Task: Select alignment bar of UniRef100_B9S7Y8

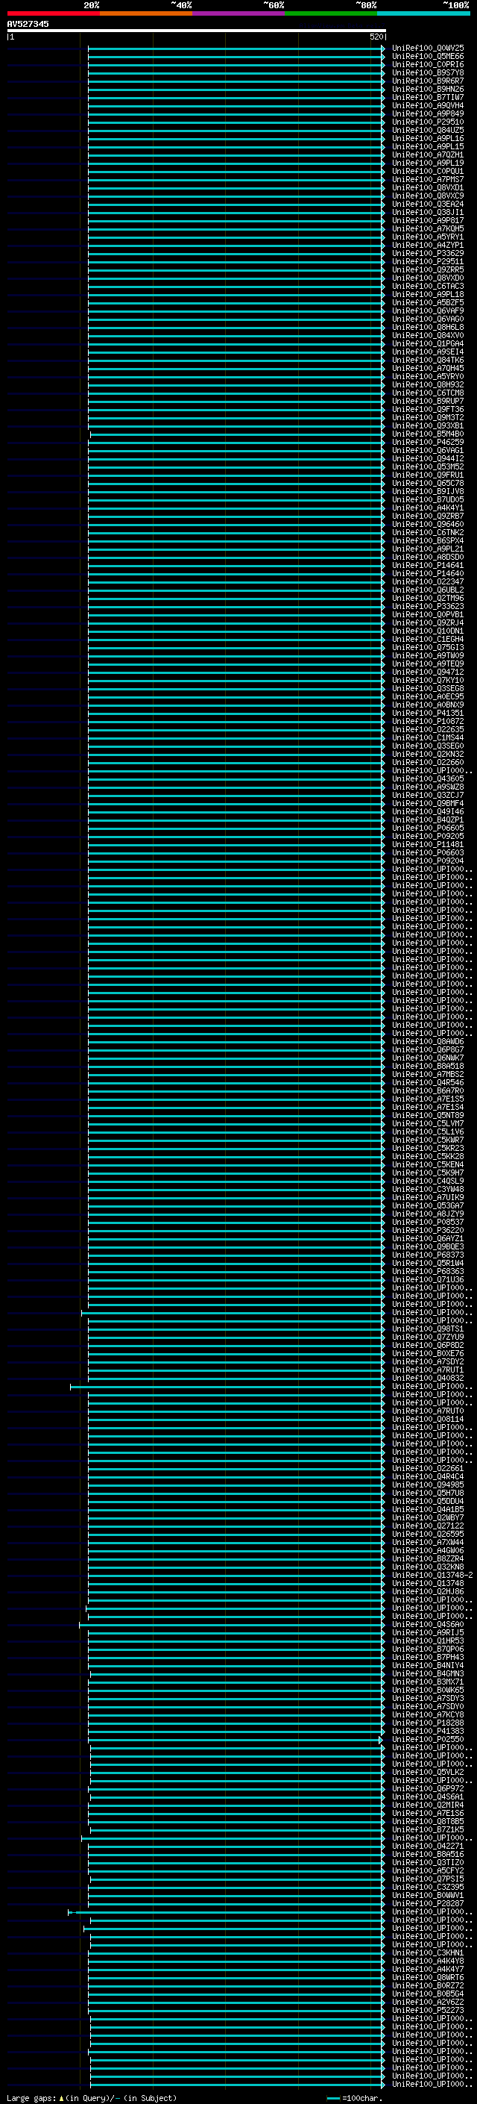Action: (236, 72)
